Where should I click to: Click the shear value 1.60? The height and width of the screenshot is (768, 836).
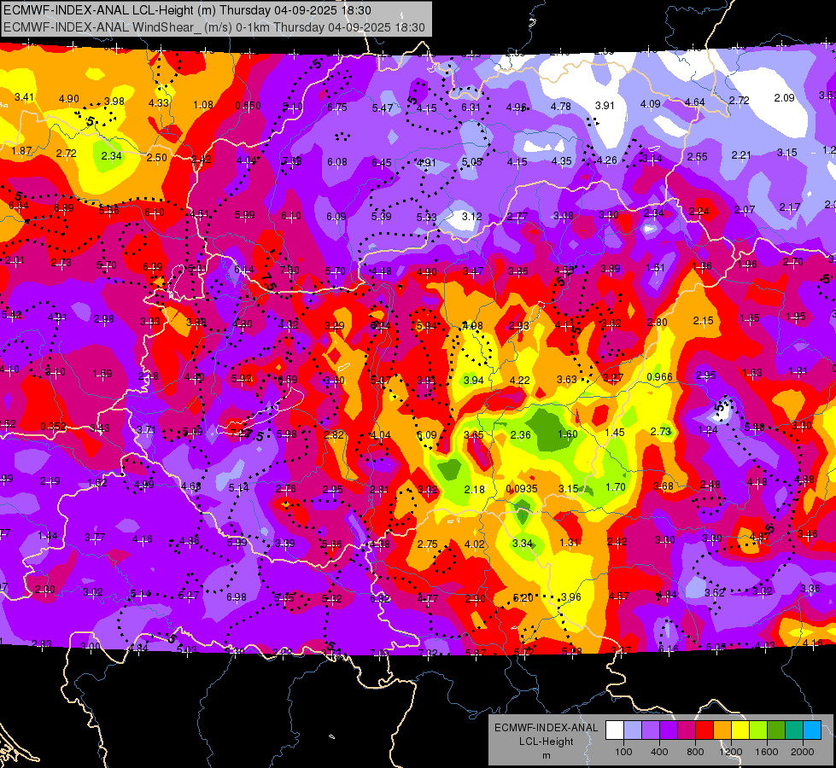click(567, 433)
